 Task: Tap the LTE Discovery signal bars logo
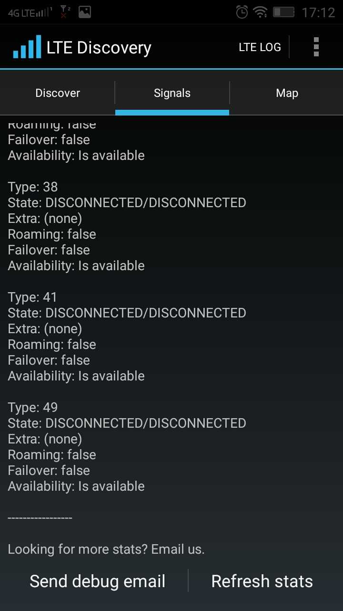click(27, 47)
